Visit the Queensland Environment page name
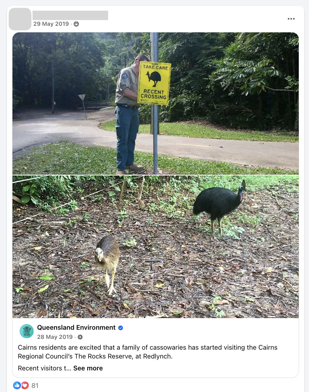 coord(76,327)
